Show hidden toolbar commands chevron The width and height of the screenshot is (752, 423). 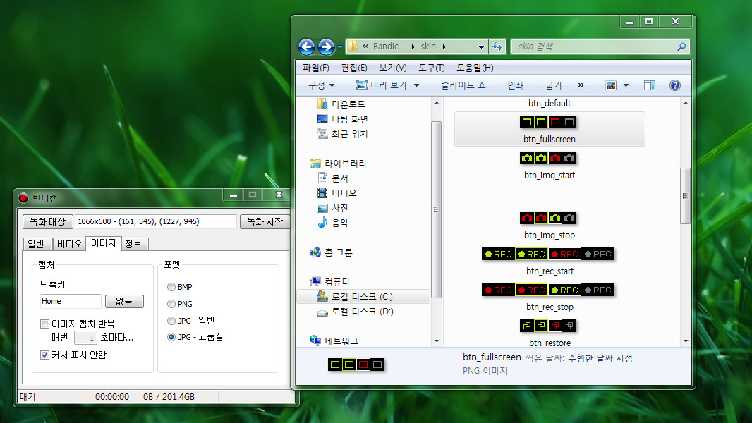click(581, 85)
